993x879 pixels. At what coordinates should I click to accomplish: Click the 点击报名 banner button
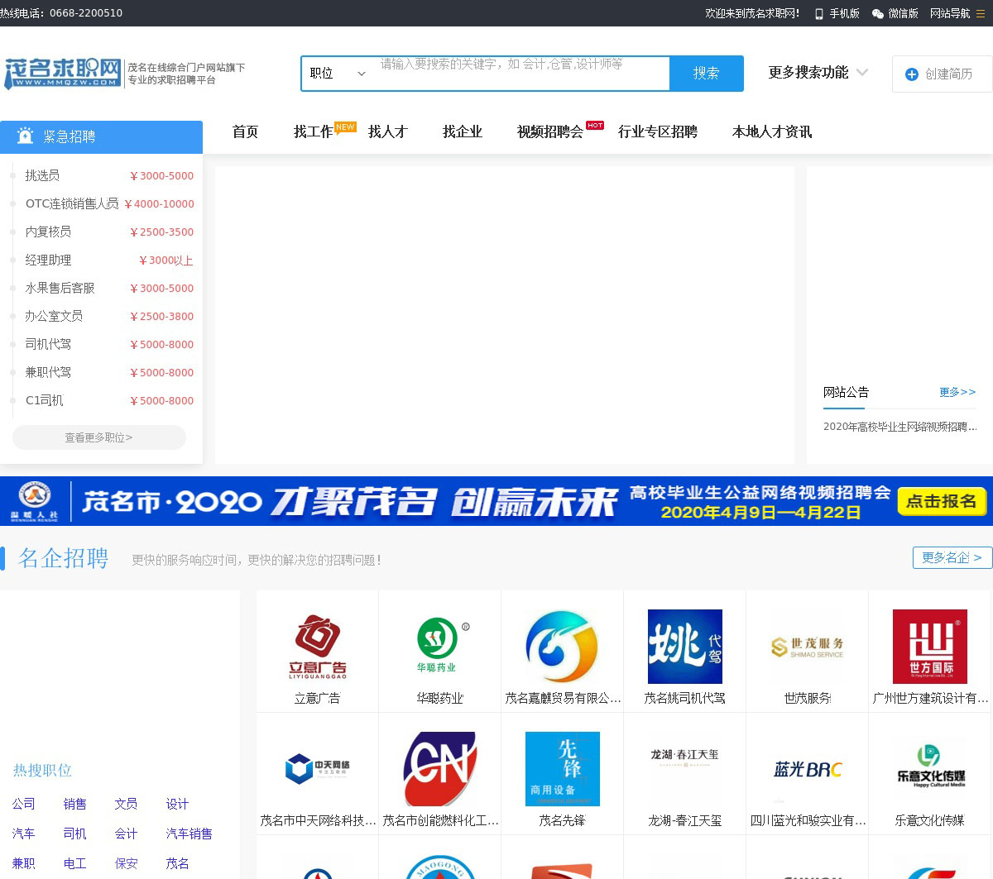pos(941,501)
